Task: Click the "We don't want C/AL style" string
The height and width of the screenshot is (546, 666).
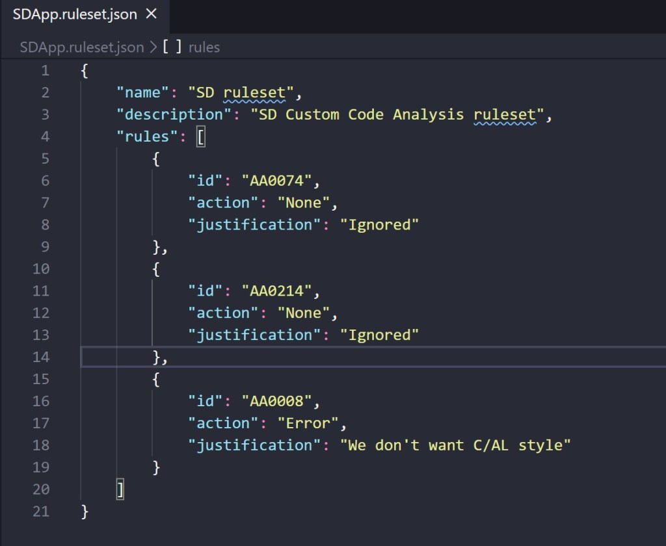Action: (455, 445)
